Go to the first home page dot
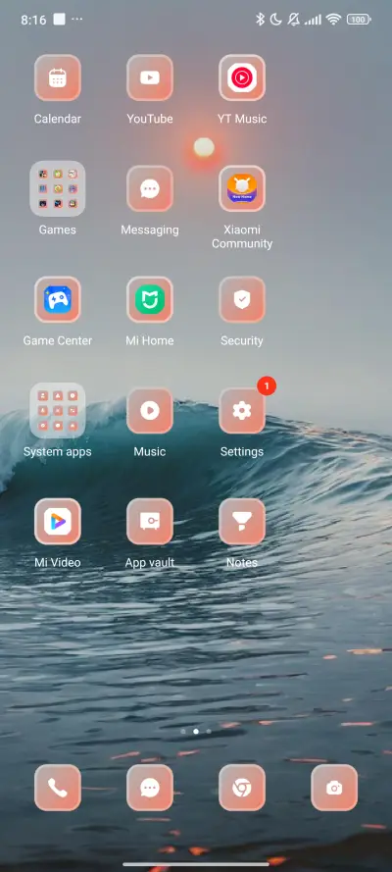392x872 pixels. pyautogui.click(x=183, y=732)
